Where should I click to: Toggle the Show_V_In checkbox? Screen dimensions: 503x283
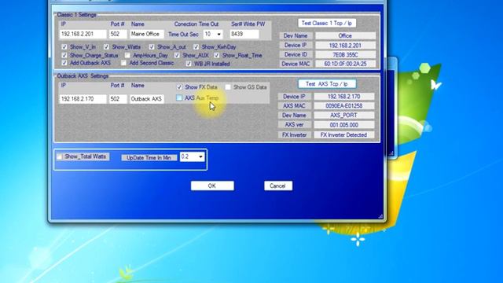point(64,47)
